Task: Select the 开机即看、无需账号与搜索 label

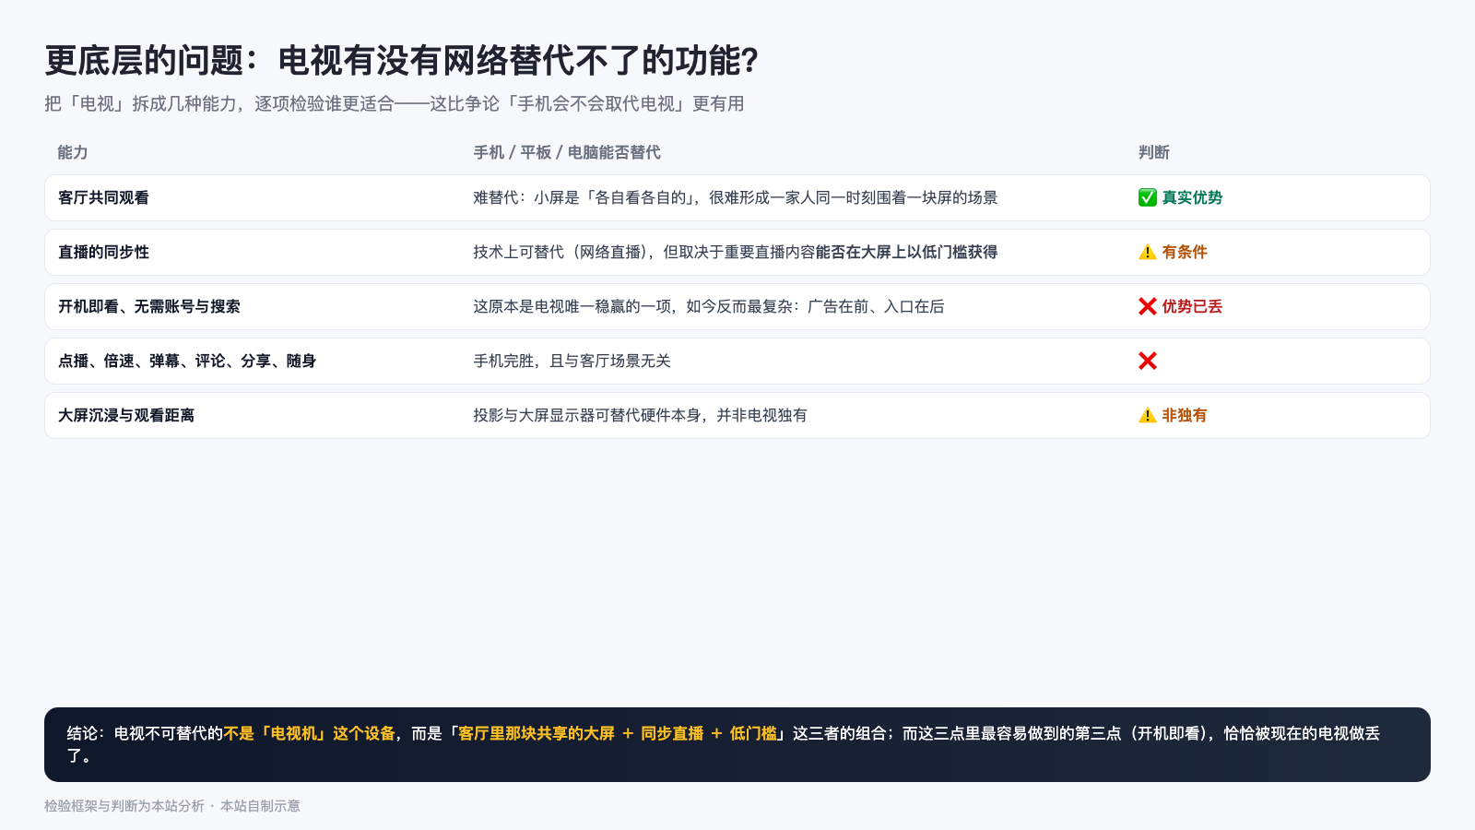Action: tap(149, 306)
